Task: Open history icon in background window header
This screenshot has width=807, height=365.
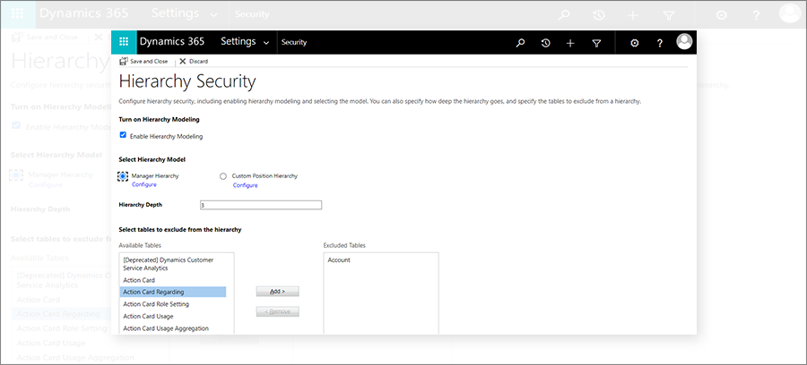Action: [x=599, y=15]
